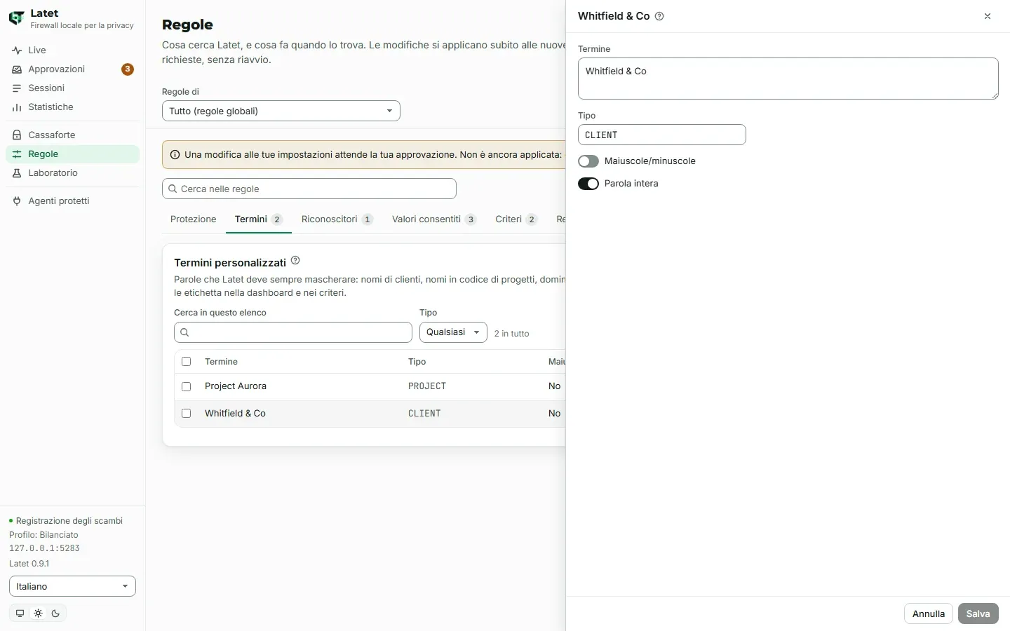The width and height of the screenshot is (1010, 631).
Task: Click the Termine column header
Action: (221, 362)
